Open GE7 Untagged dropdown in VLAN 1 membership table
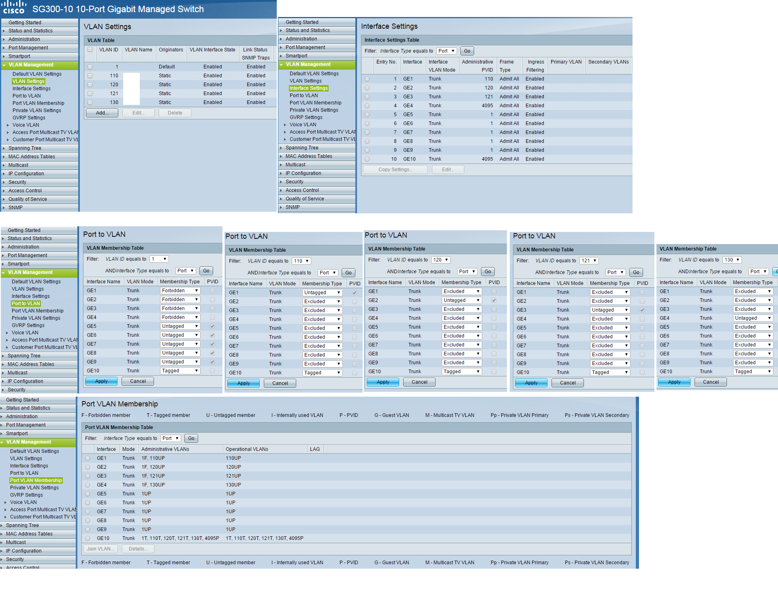778x612 pixels. [x=180, y=344]
